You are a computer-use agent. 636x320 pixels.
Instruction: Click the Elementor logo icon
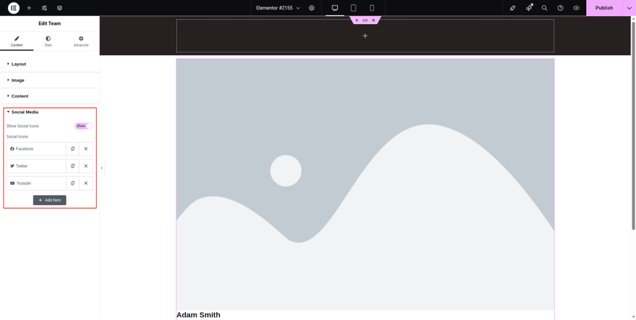pos(14,7)
